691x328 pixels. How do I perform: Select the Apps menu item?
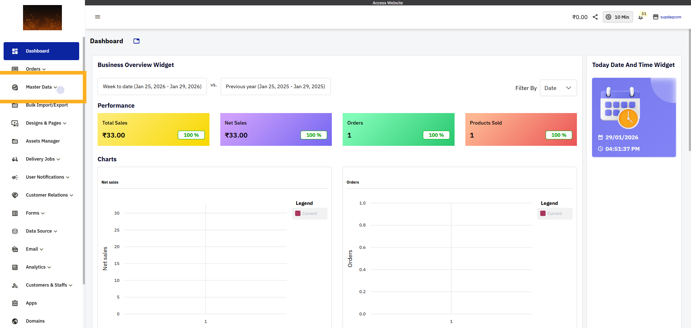point(31,303)
